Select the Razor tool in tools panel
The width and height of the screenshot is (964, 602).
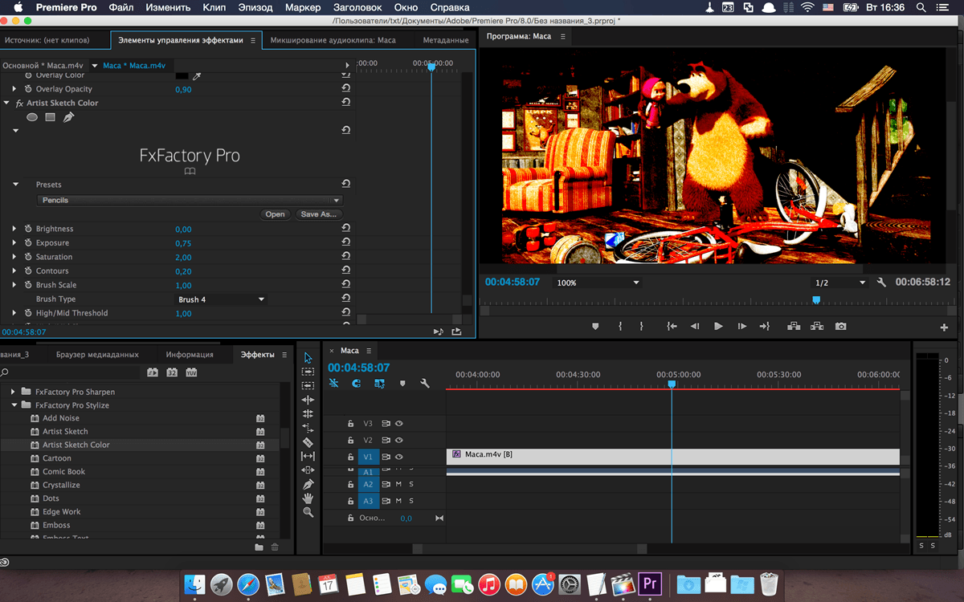pyautogui.click(x=308, y=442)
